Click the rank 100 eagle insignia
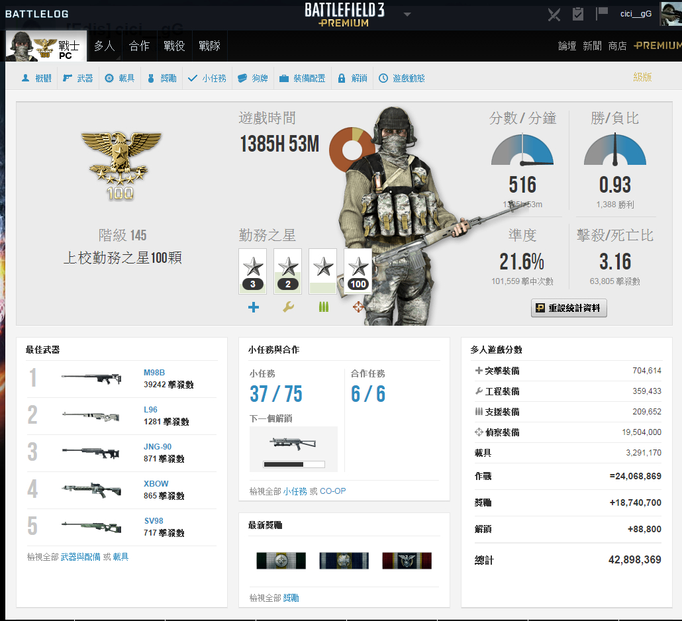The height and width of the screenshot is (621, 682). tap(121, 166)
